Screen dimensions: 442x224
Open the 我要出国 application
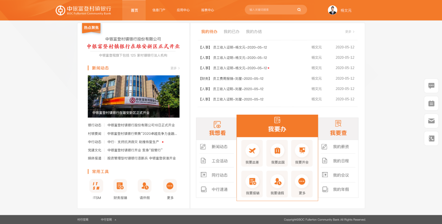click(277, 153)
